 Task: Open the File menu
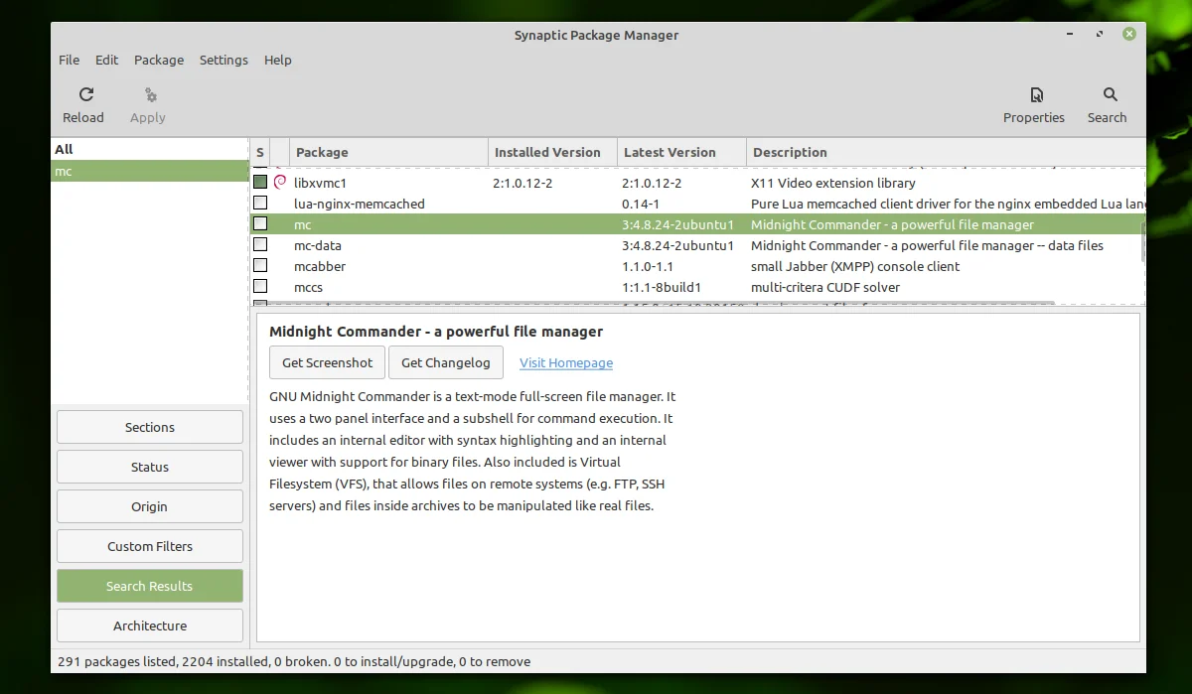click(70, 60)
